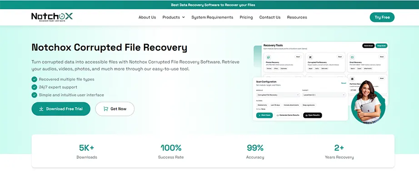Click the woman holding laptop photo
This screenshot has width=419, height=171.
coord(368,102)
